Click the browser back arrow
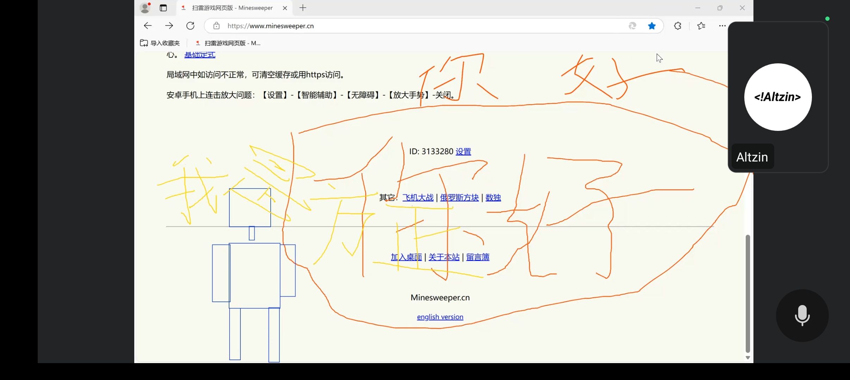Screen dimensions: 850x380 [x=148, y=26]
